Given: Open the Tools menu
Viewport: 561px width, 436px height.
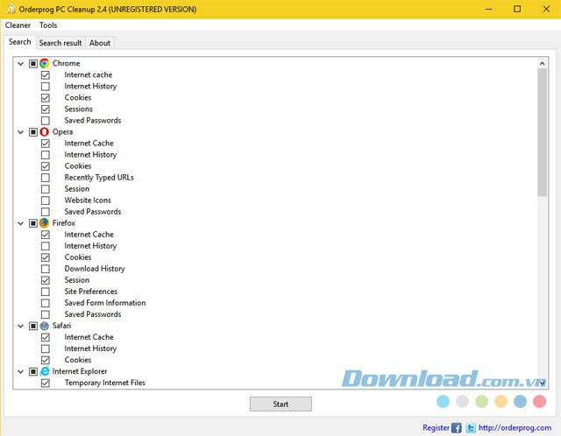Looking at the screenshot, I should [x=48, y=25].
